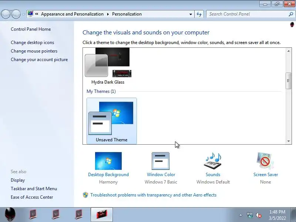Open the Start menu alien orb

click(x=10, y=215)
